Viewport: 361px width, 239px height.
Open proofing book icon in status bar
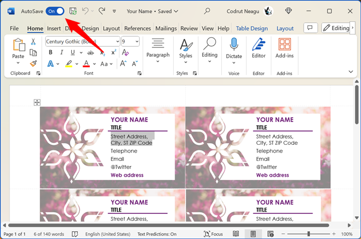[75, 234]
